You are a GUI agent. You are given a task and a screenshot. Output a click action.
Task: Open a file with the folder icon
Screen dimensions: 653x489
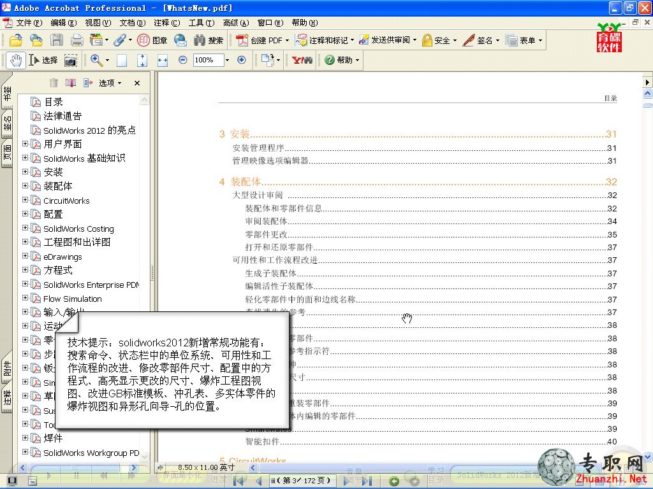coord(16,40)
